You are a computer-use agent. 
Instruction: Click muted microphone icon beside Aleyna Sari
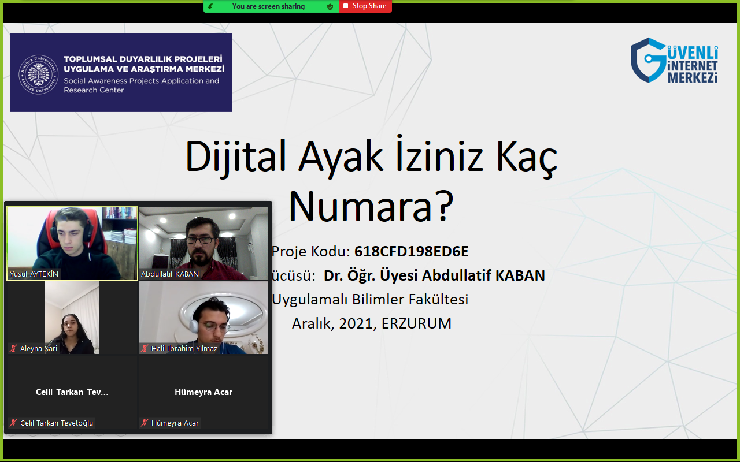[x=13, y=349]
